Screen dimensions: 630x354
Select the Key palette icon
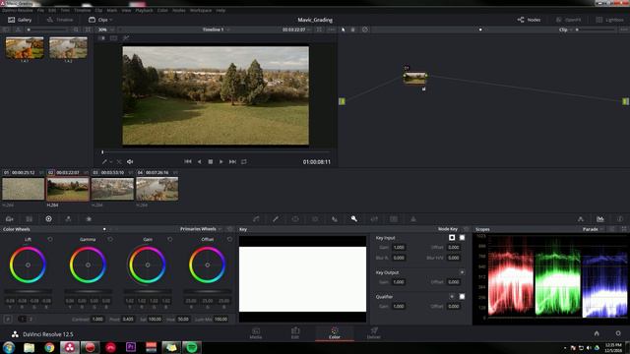point(354,219)
